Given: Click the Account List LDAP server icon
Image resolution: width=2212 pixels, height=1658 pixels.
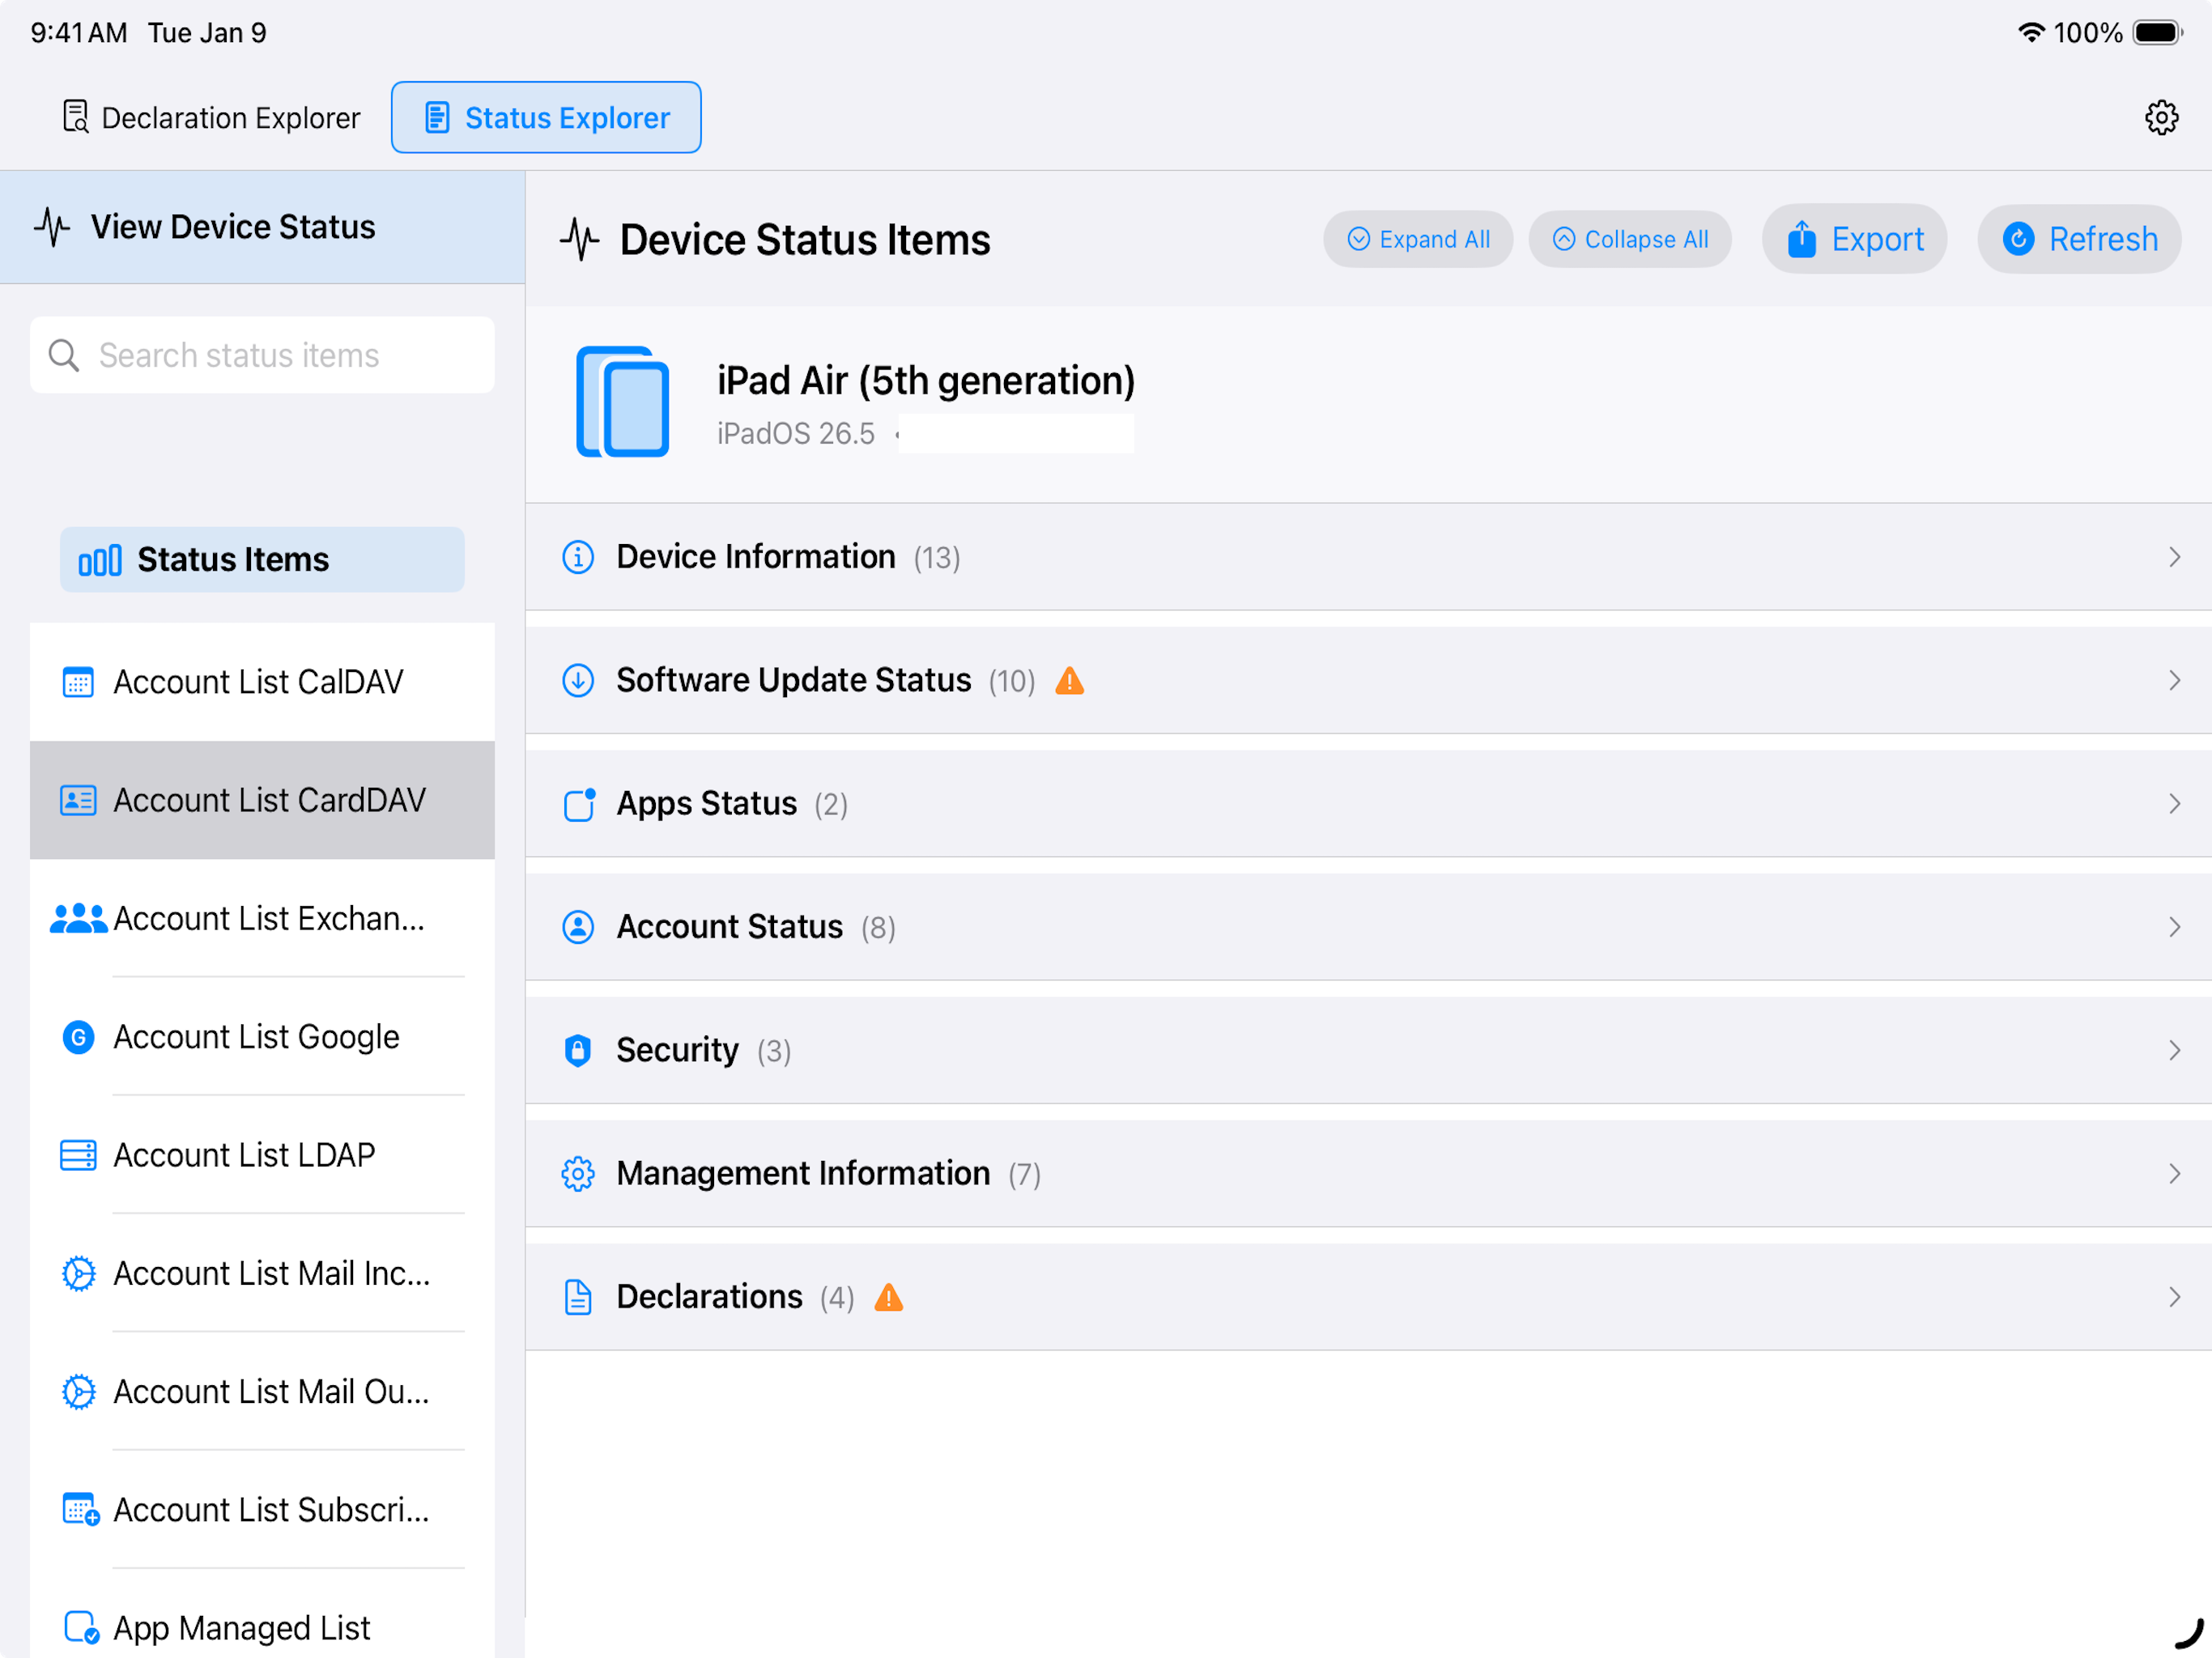Looking at the screenshot, I should pos(78,1155).
